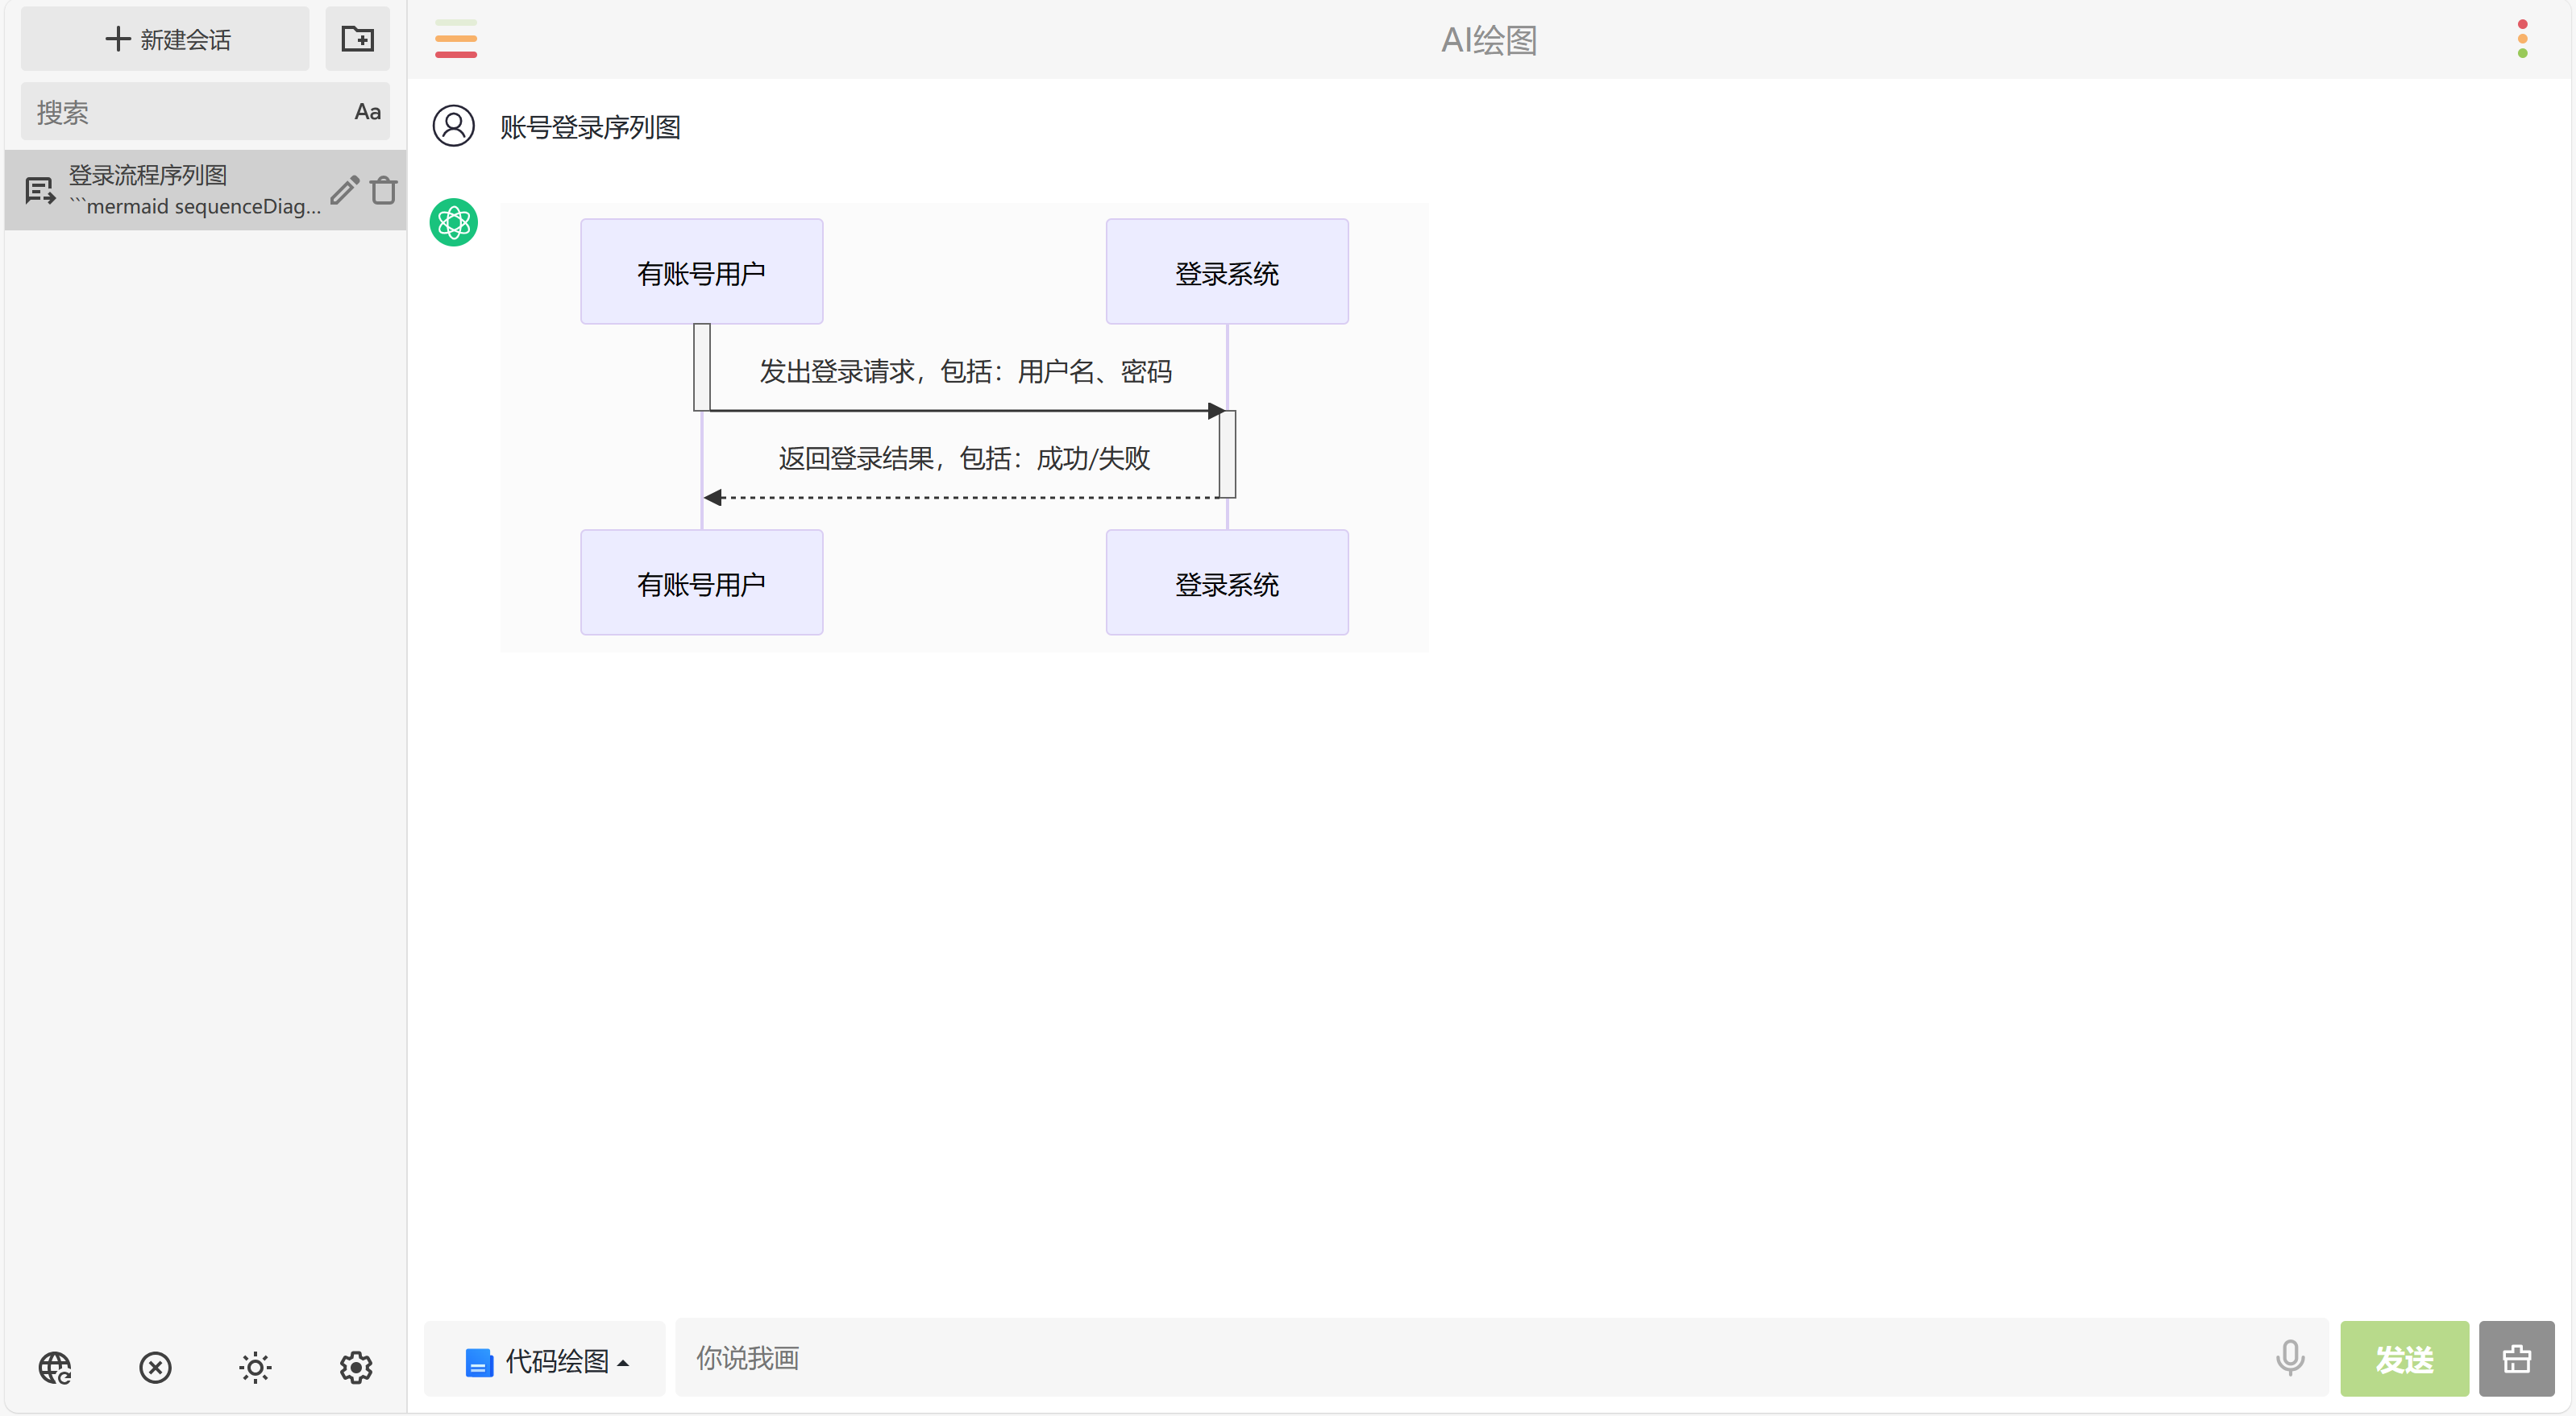The image size is (2576, 1416).
Task: Click the microphone voice input icon
Action: [2289, 1358]
